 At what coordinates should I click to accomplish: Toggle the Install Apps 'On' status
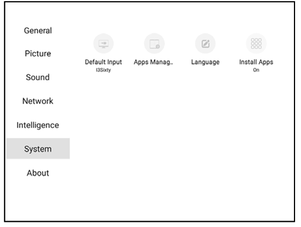click(256, 70)
